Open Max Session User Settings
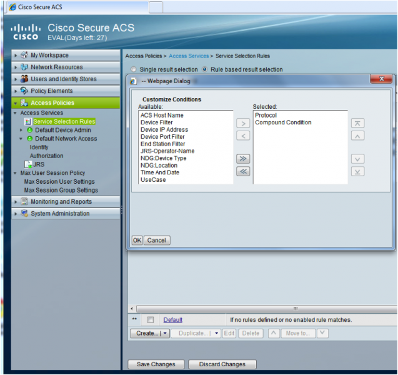The height and width of the screenshot is (375, 398). pos(59,181)
